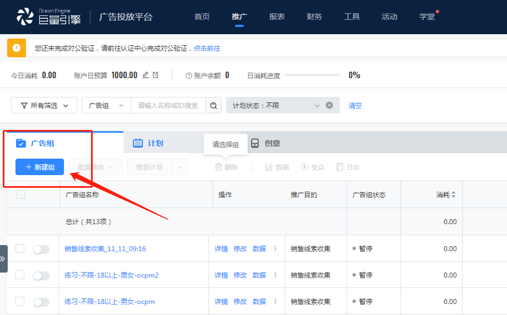Open more options for ocpm2 row
The image size is (507, 315).
click(x=275, y=275)
